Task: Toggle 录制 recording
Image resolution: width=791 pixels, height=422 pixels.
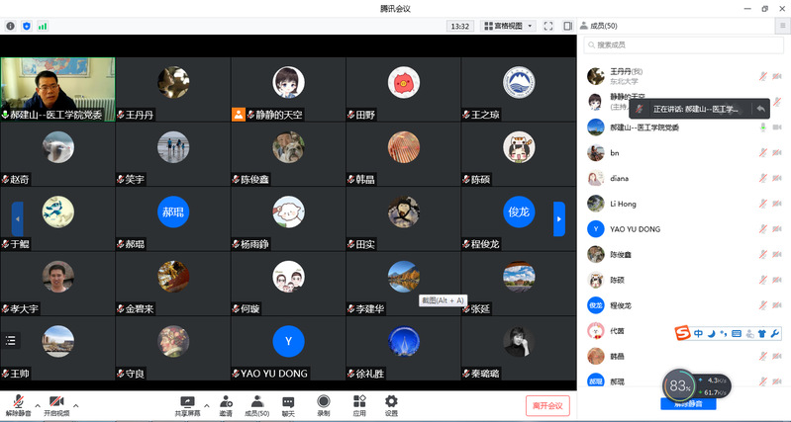Action: 324,404
